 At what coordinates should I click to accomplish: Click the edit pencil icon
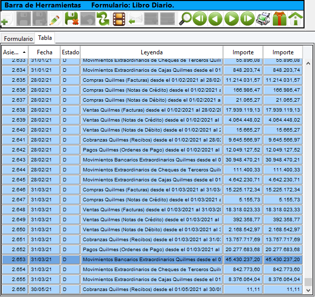coord(55,19)
